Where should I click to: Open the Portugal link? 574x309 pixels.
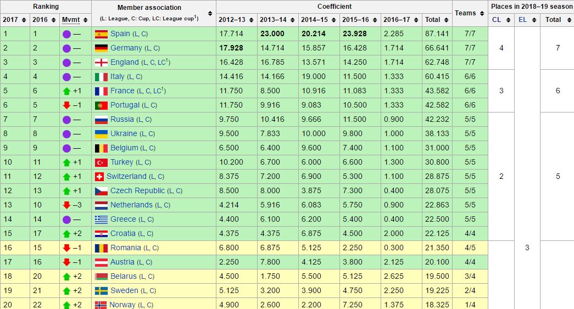[125, 105]
